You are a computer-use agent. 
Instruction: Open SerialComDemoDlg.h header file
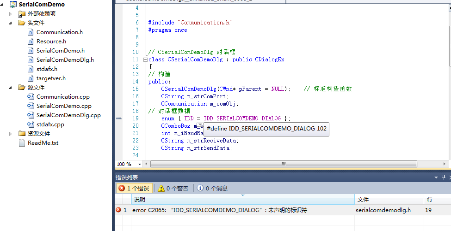tap(65, 59)
